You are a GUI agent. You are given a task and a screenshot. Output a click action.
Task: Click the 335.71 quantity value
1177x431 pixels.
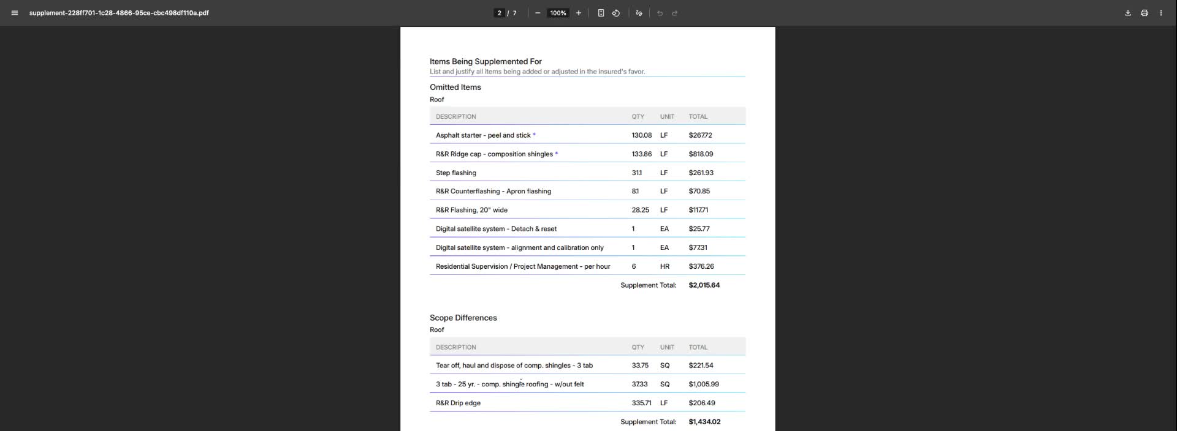click(x=642, y=403)
